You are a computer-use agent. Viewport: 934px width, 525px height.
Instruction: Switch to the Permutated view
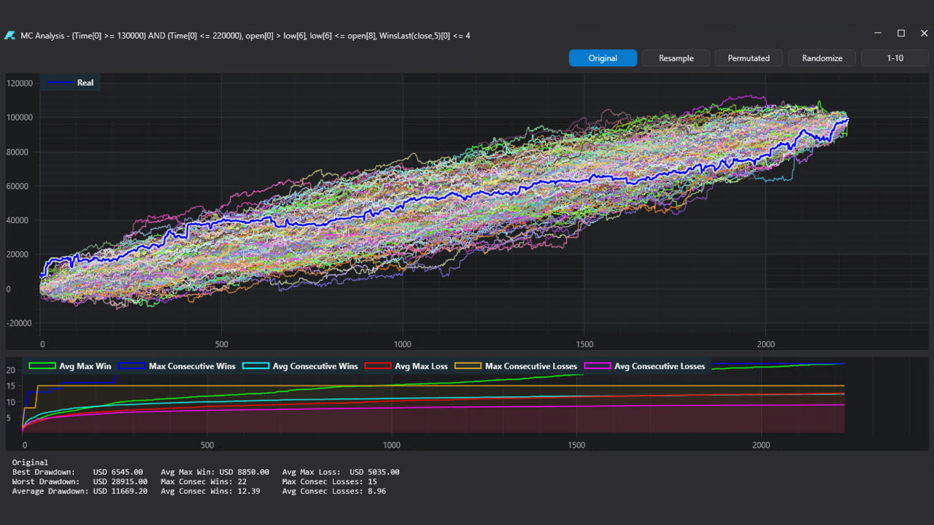click(x=749, y=58)
